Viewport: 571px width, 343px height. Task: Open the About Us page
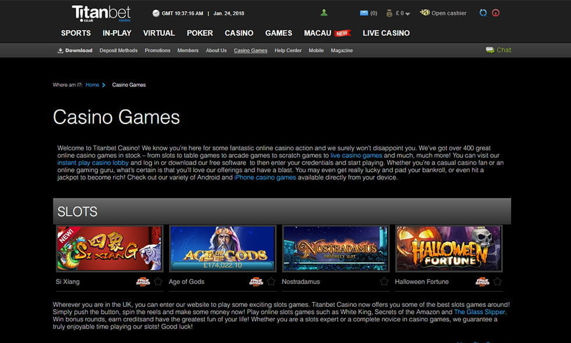point(216,51)
